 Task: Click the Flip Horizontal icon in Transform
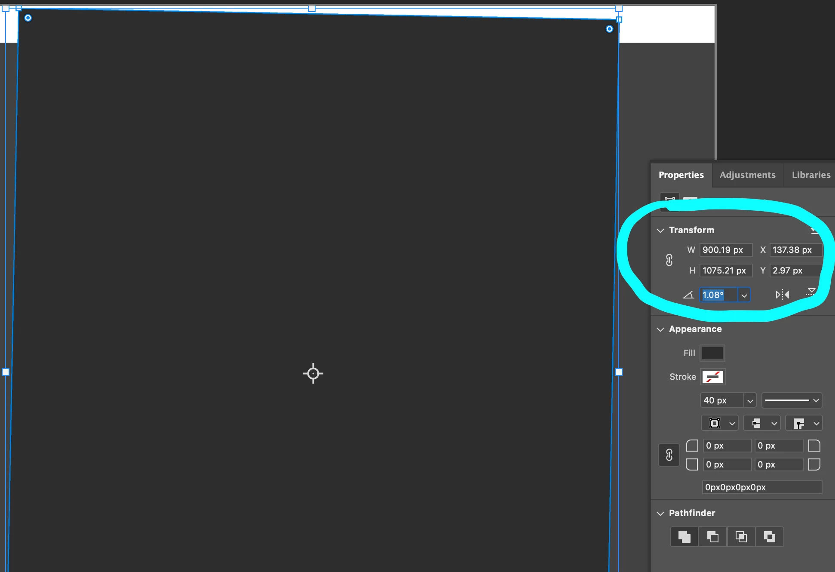point(782,295)
